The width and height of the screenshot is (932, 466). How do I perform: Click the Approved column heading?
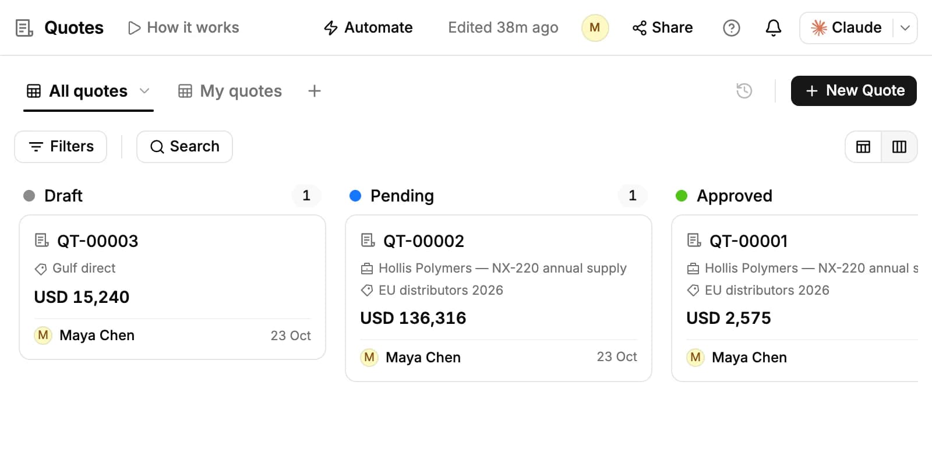(735, 196)
